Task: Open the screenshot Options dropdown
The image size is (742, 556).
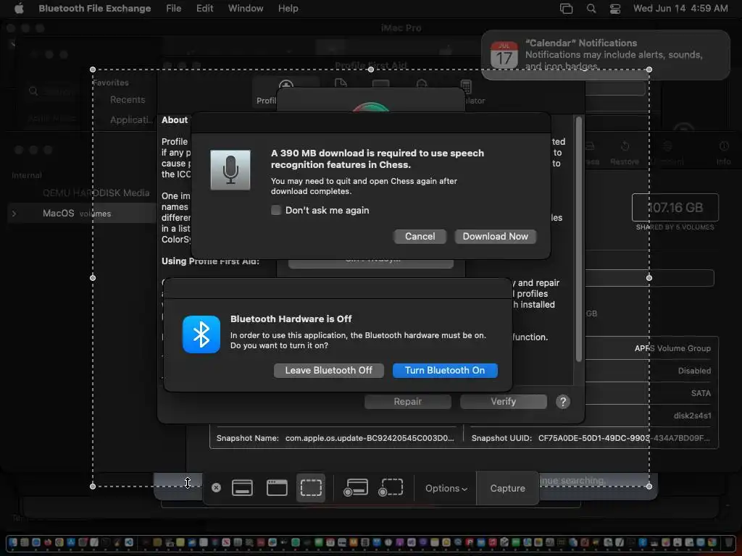Action: click(x=446, y=489)
